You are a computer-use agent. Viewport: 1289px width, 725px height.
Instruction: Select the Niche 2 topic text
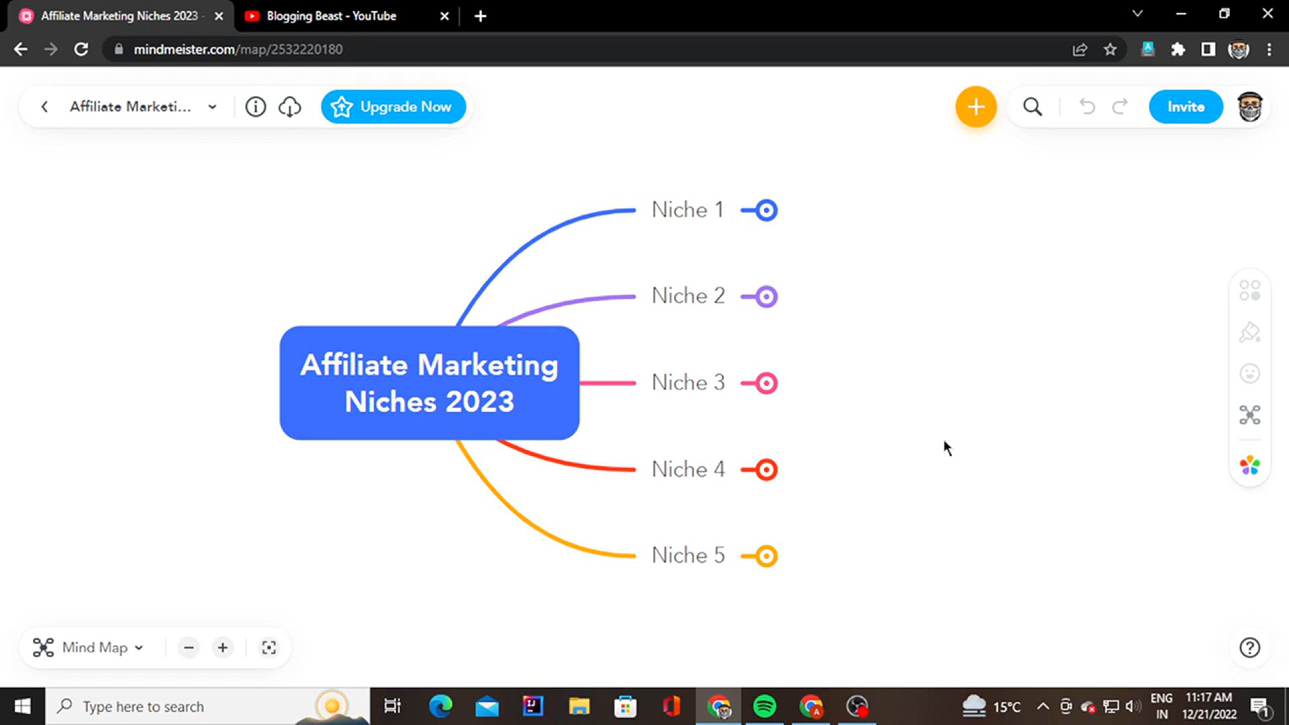point(688,296)
